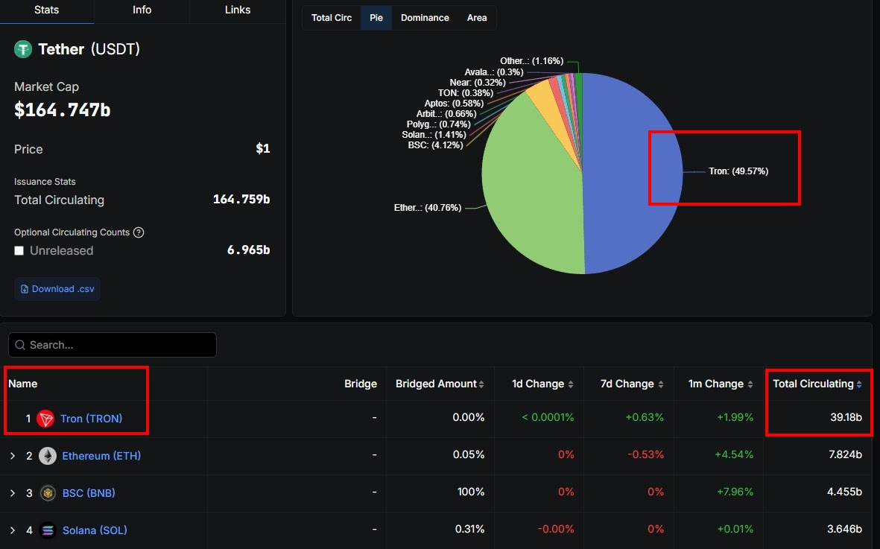Click the 1m Change column header label
The width and height of the screenshot is (880, 549).
click(716, 384)
